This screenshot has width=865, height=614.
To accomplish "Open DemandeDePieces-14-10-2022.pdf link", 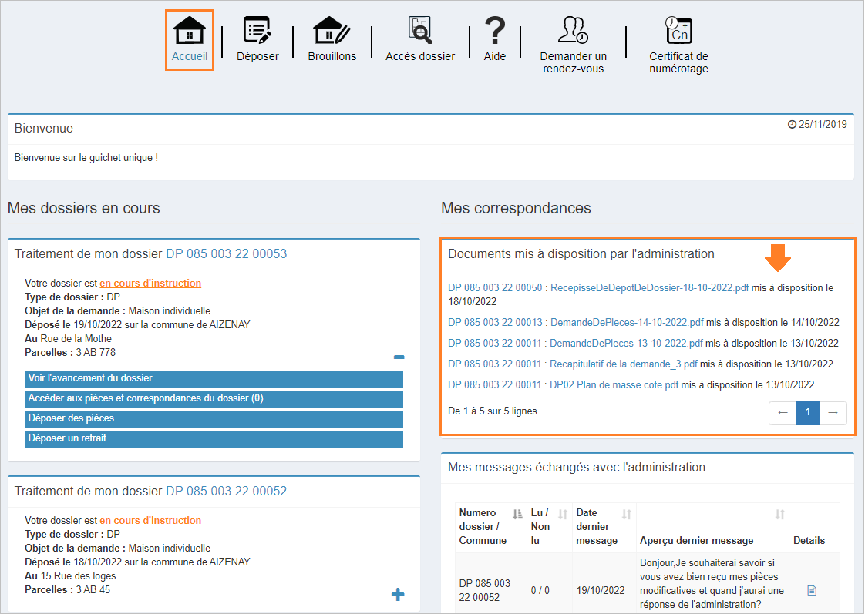I will pos(627,323).
